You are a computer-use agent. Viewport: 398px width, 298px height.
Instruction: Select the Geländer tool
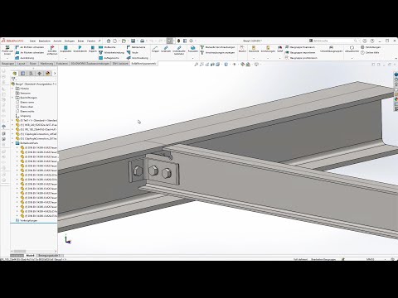(166, 49)
